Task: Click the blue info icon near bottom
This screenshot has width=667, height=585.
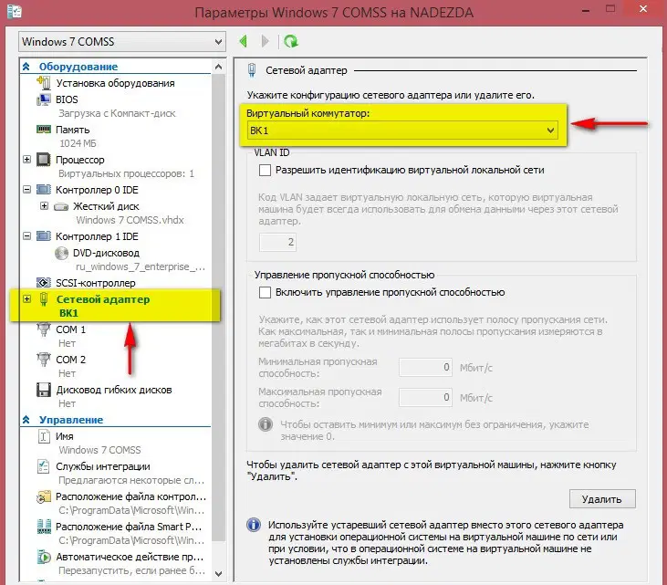Action: (254, 525)
